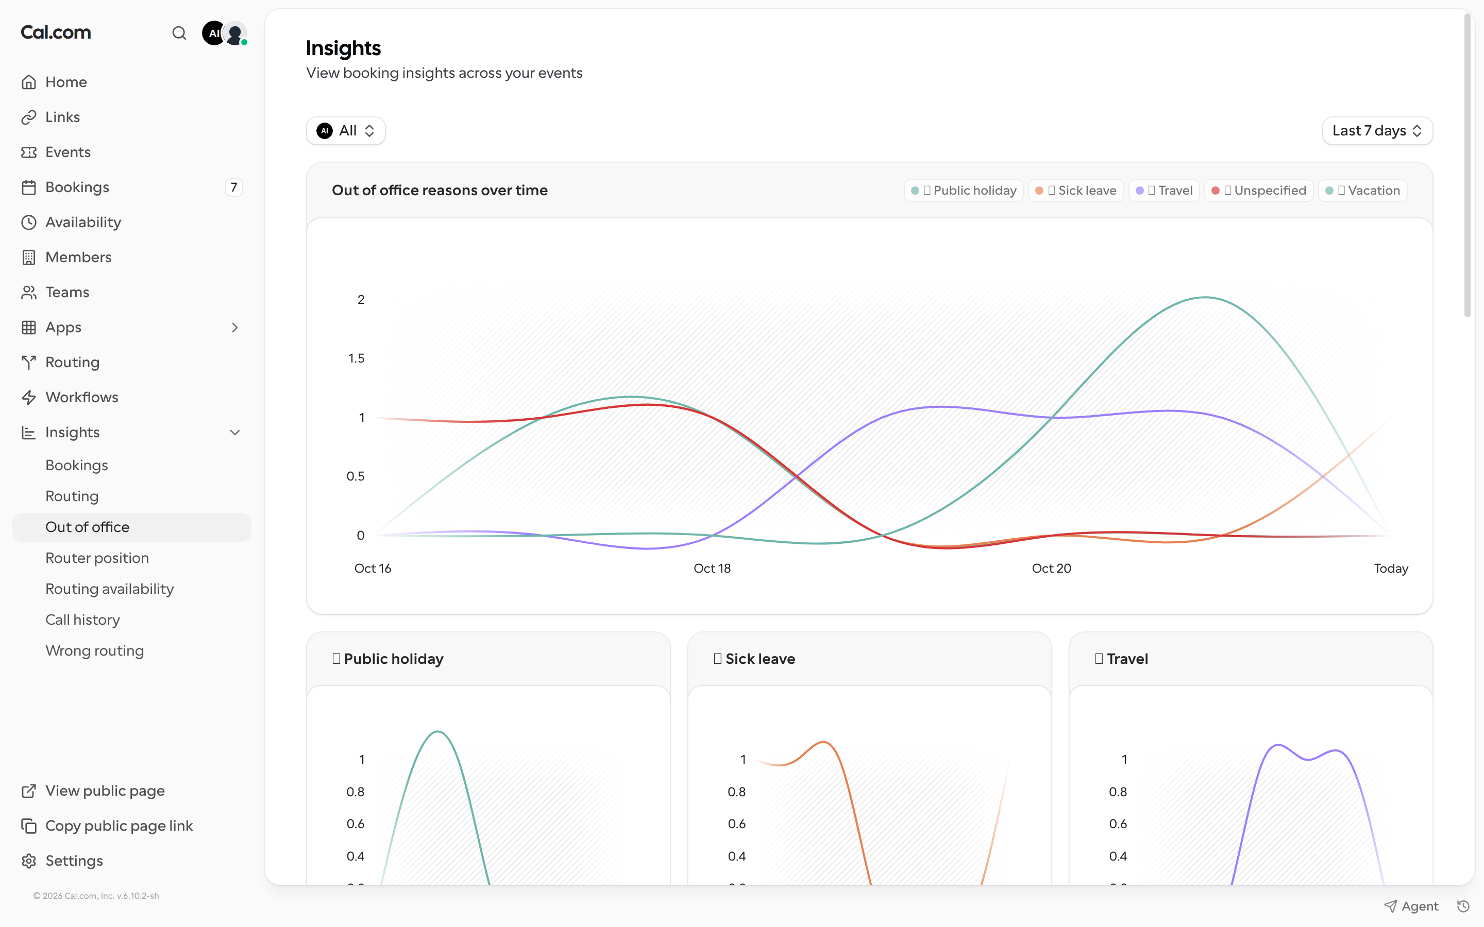
Task: Click the Oct 18 axis label
Action: click(x=712, y=569)
